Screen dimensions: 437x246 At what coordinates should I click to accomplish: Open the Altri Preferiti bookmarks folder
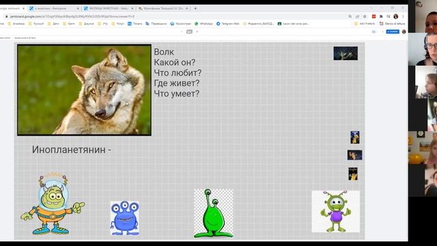point(365,24)
